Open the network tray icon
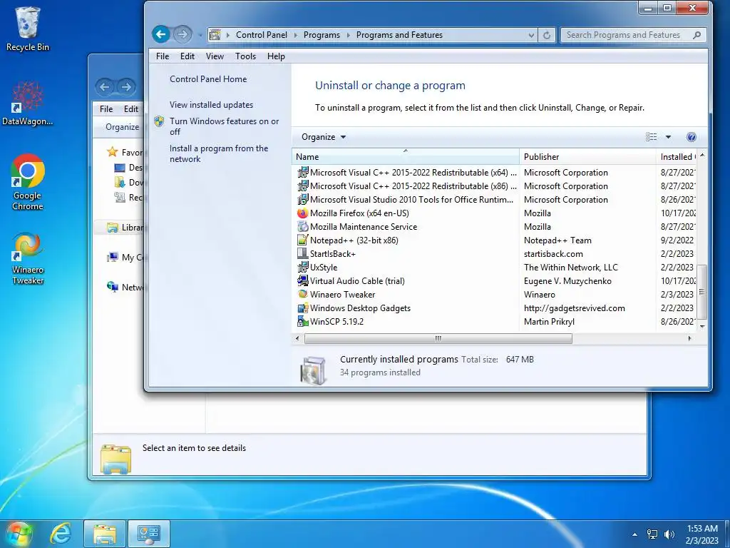Screen dimensions: 730x548 [x=652, y=534]
